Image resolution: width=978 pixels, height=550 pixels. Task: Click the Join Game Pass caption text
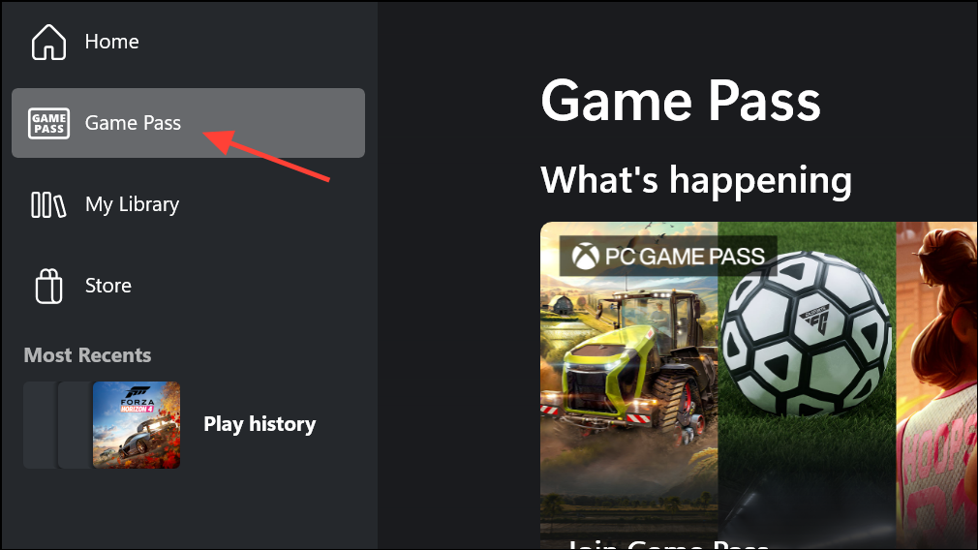point(667,544)
